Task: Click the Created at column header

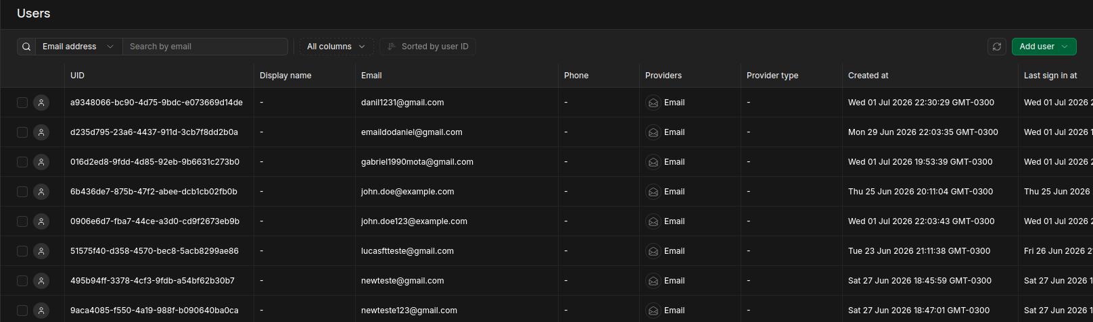Action: click(x=868, y=76)
